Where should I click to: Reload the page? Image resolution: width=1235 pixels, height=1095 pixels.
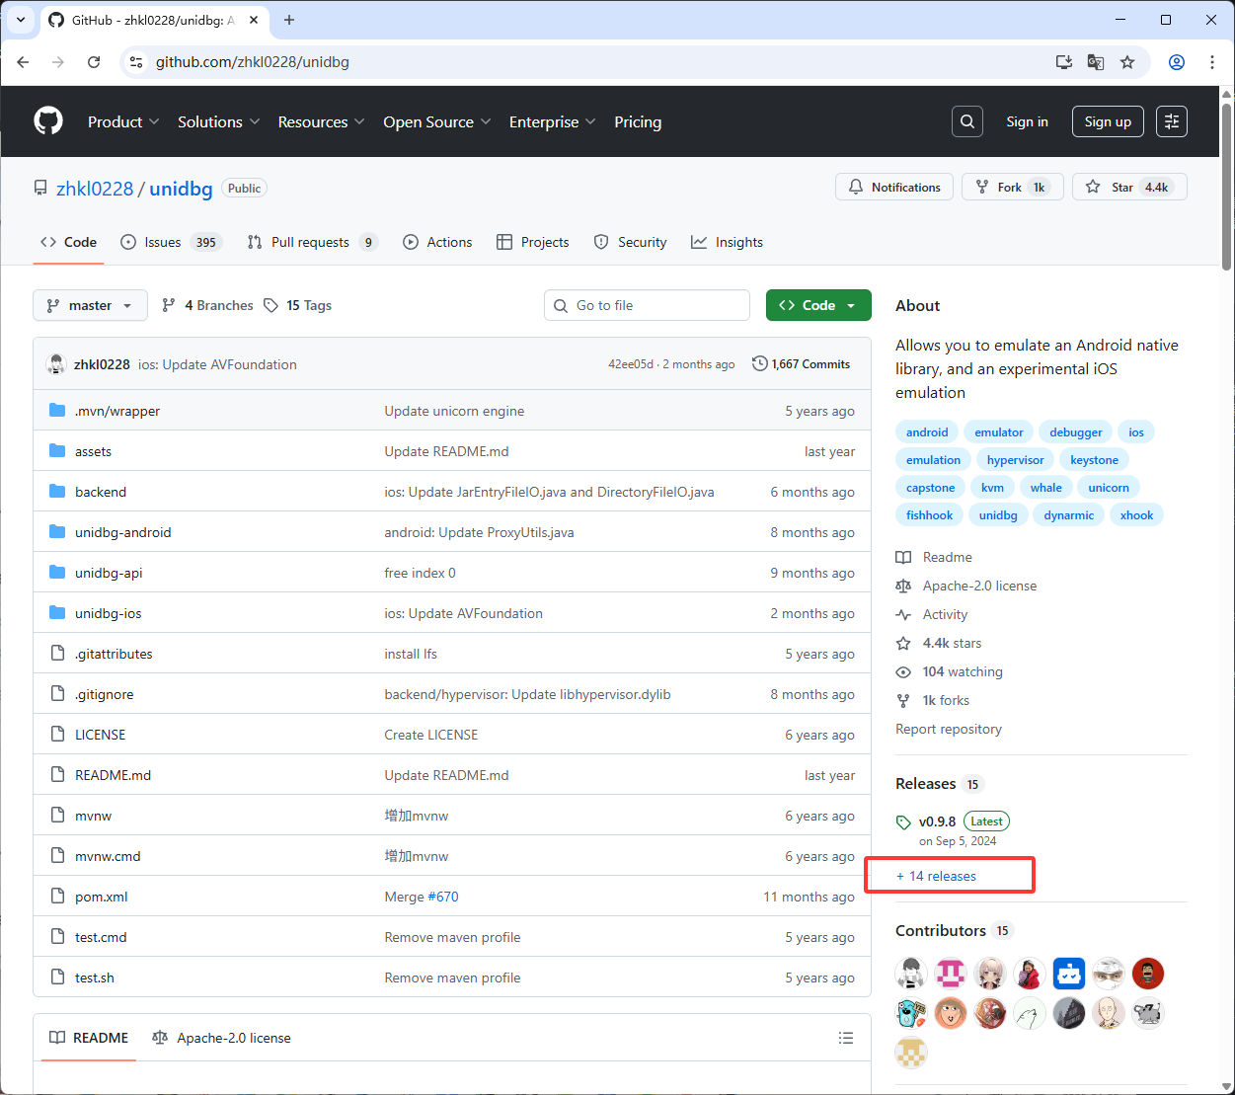[94, 62]
